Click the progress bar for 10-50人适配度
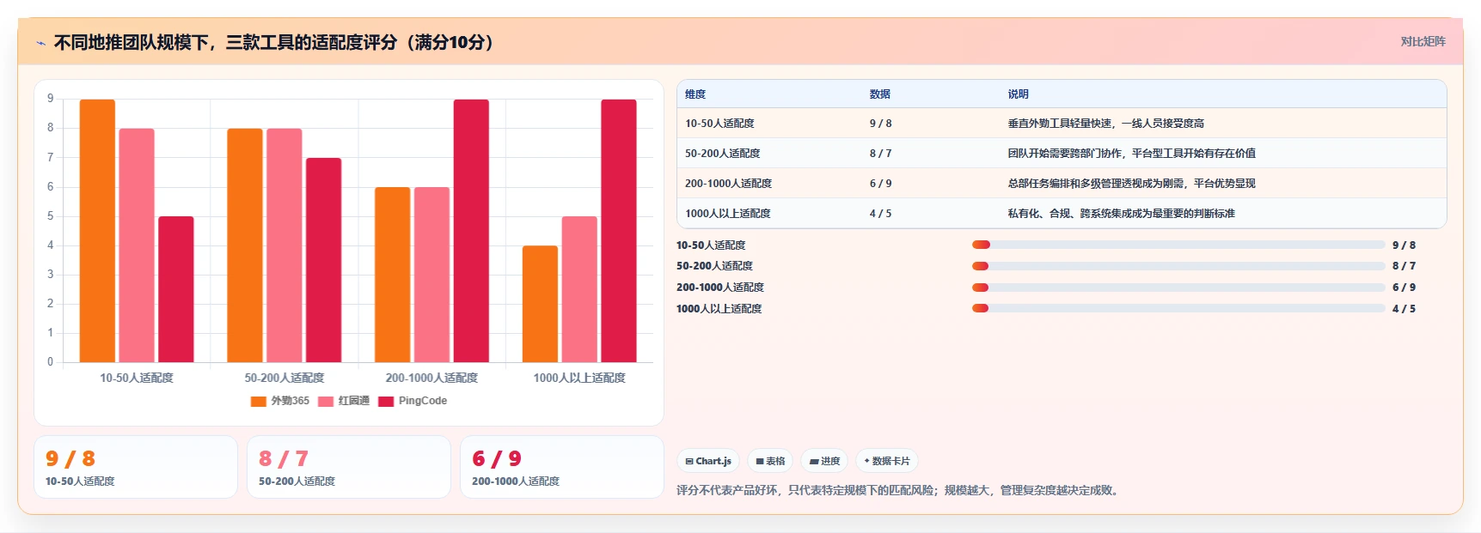 click(1178, 245)
